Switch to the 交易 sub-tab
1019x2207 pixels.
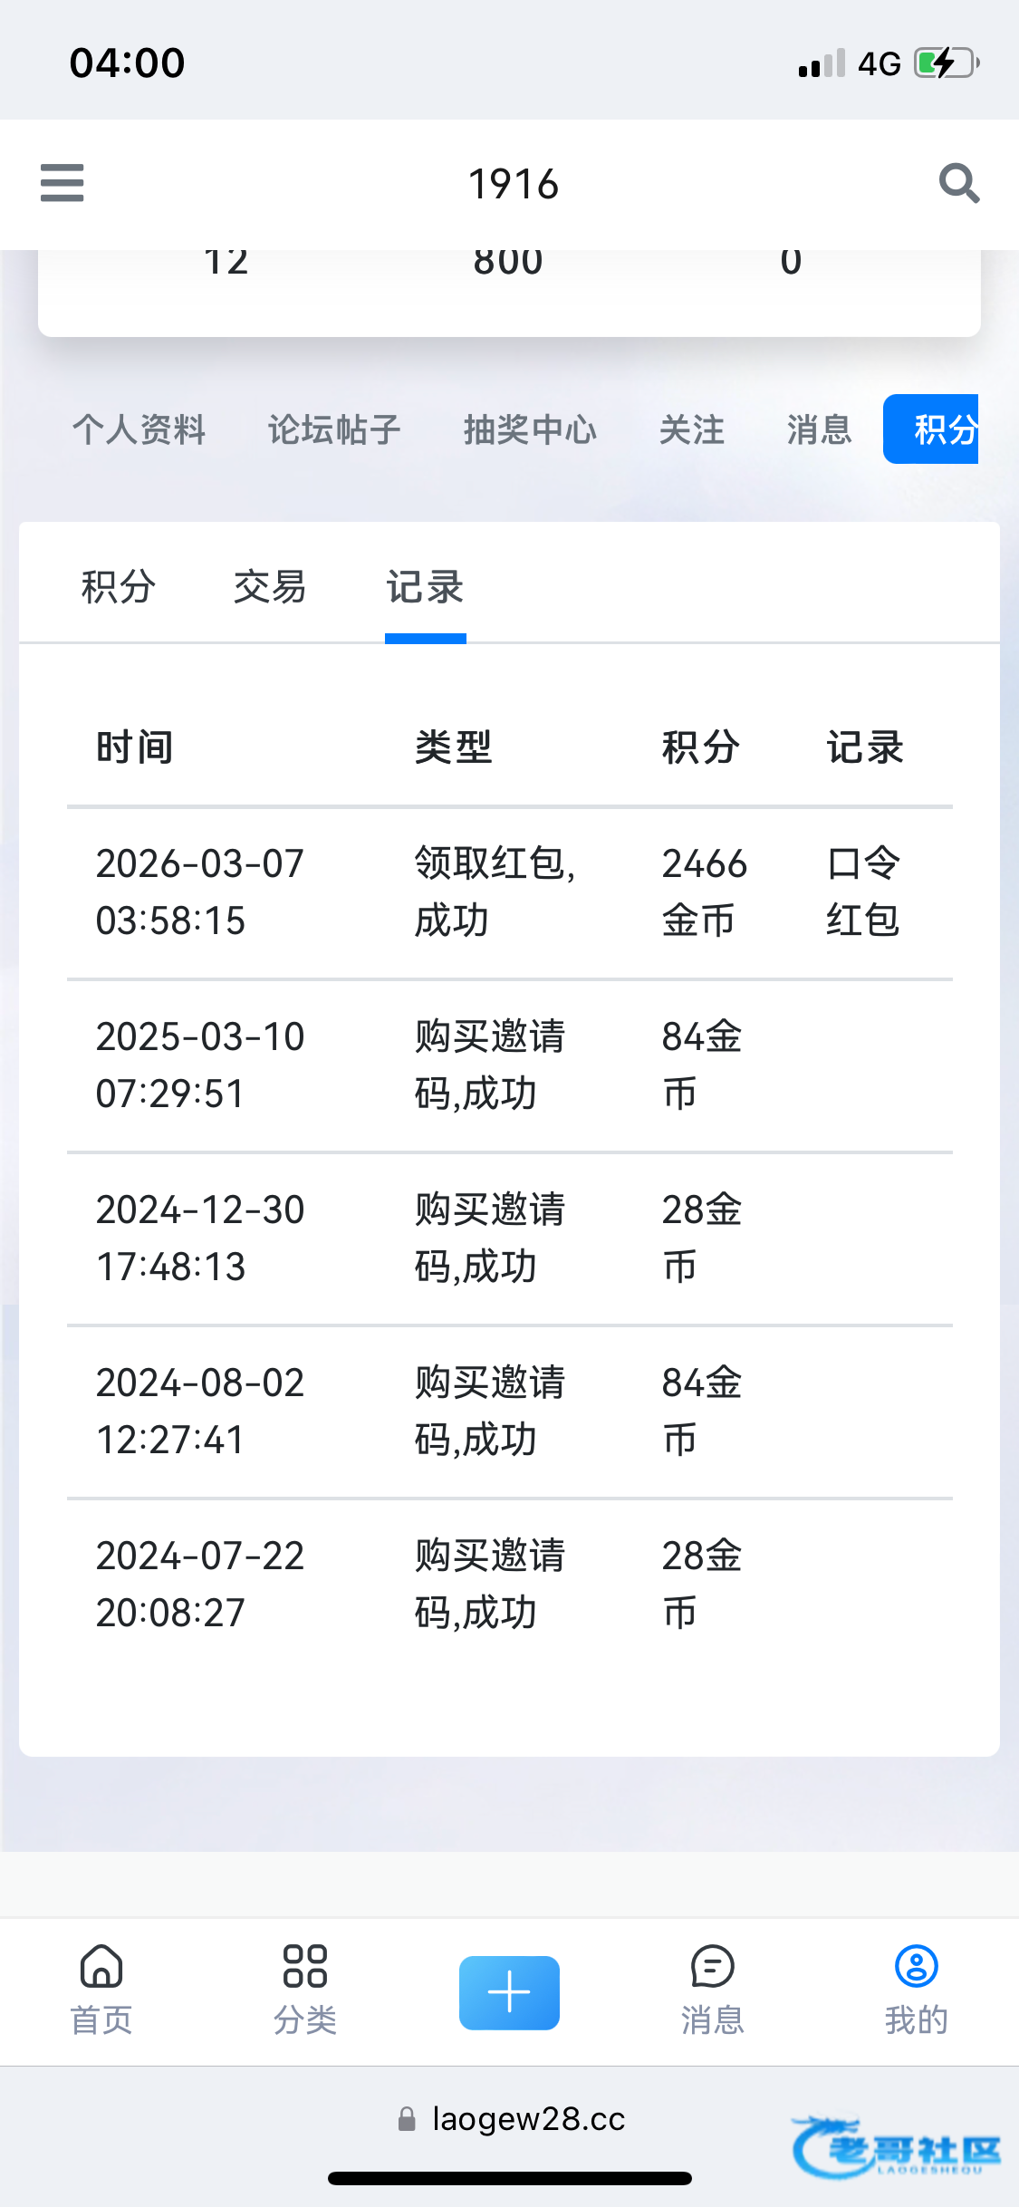(270, 587)
